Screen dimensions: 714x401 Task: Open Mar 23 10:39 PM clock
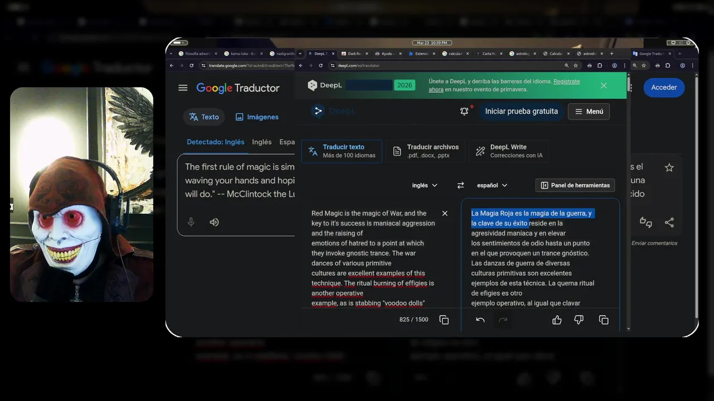[x=432, y=43]
